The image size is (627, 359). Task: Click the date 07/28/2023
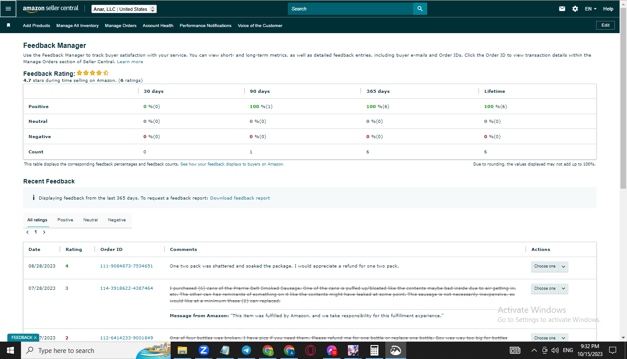42,288
